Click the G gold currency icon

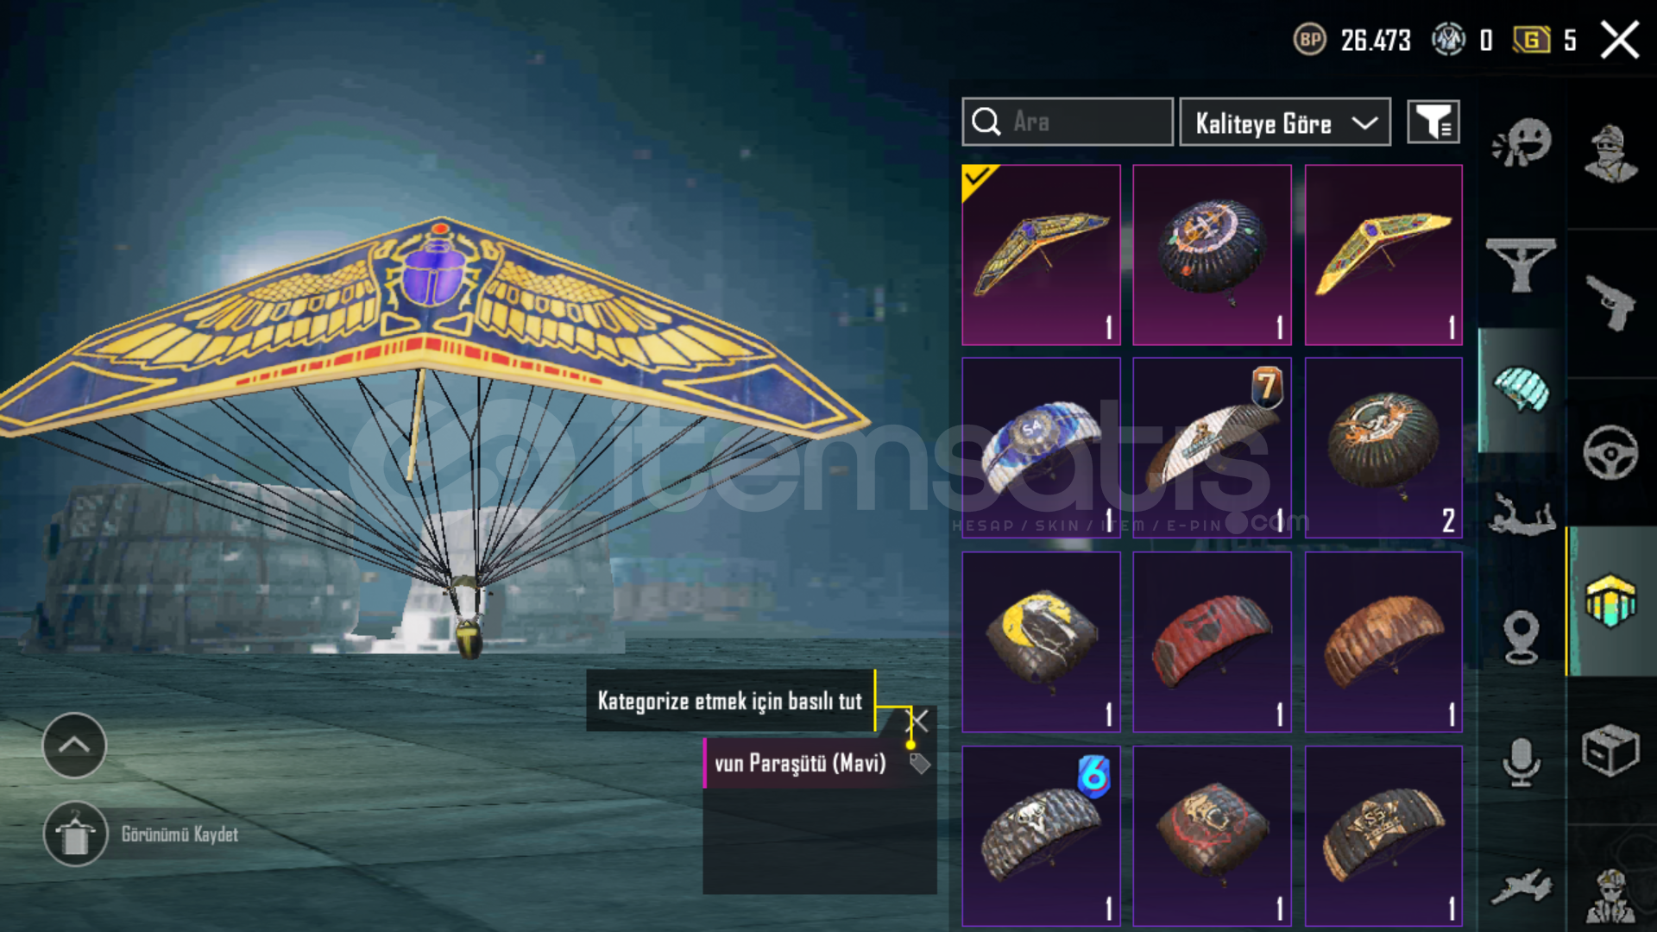(x=1531, y=40)
